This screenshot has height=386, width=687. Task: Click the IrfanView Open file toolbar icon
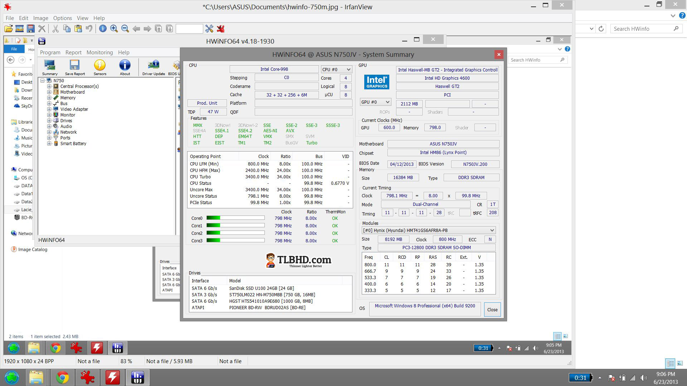tap(9, 29)
